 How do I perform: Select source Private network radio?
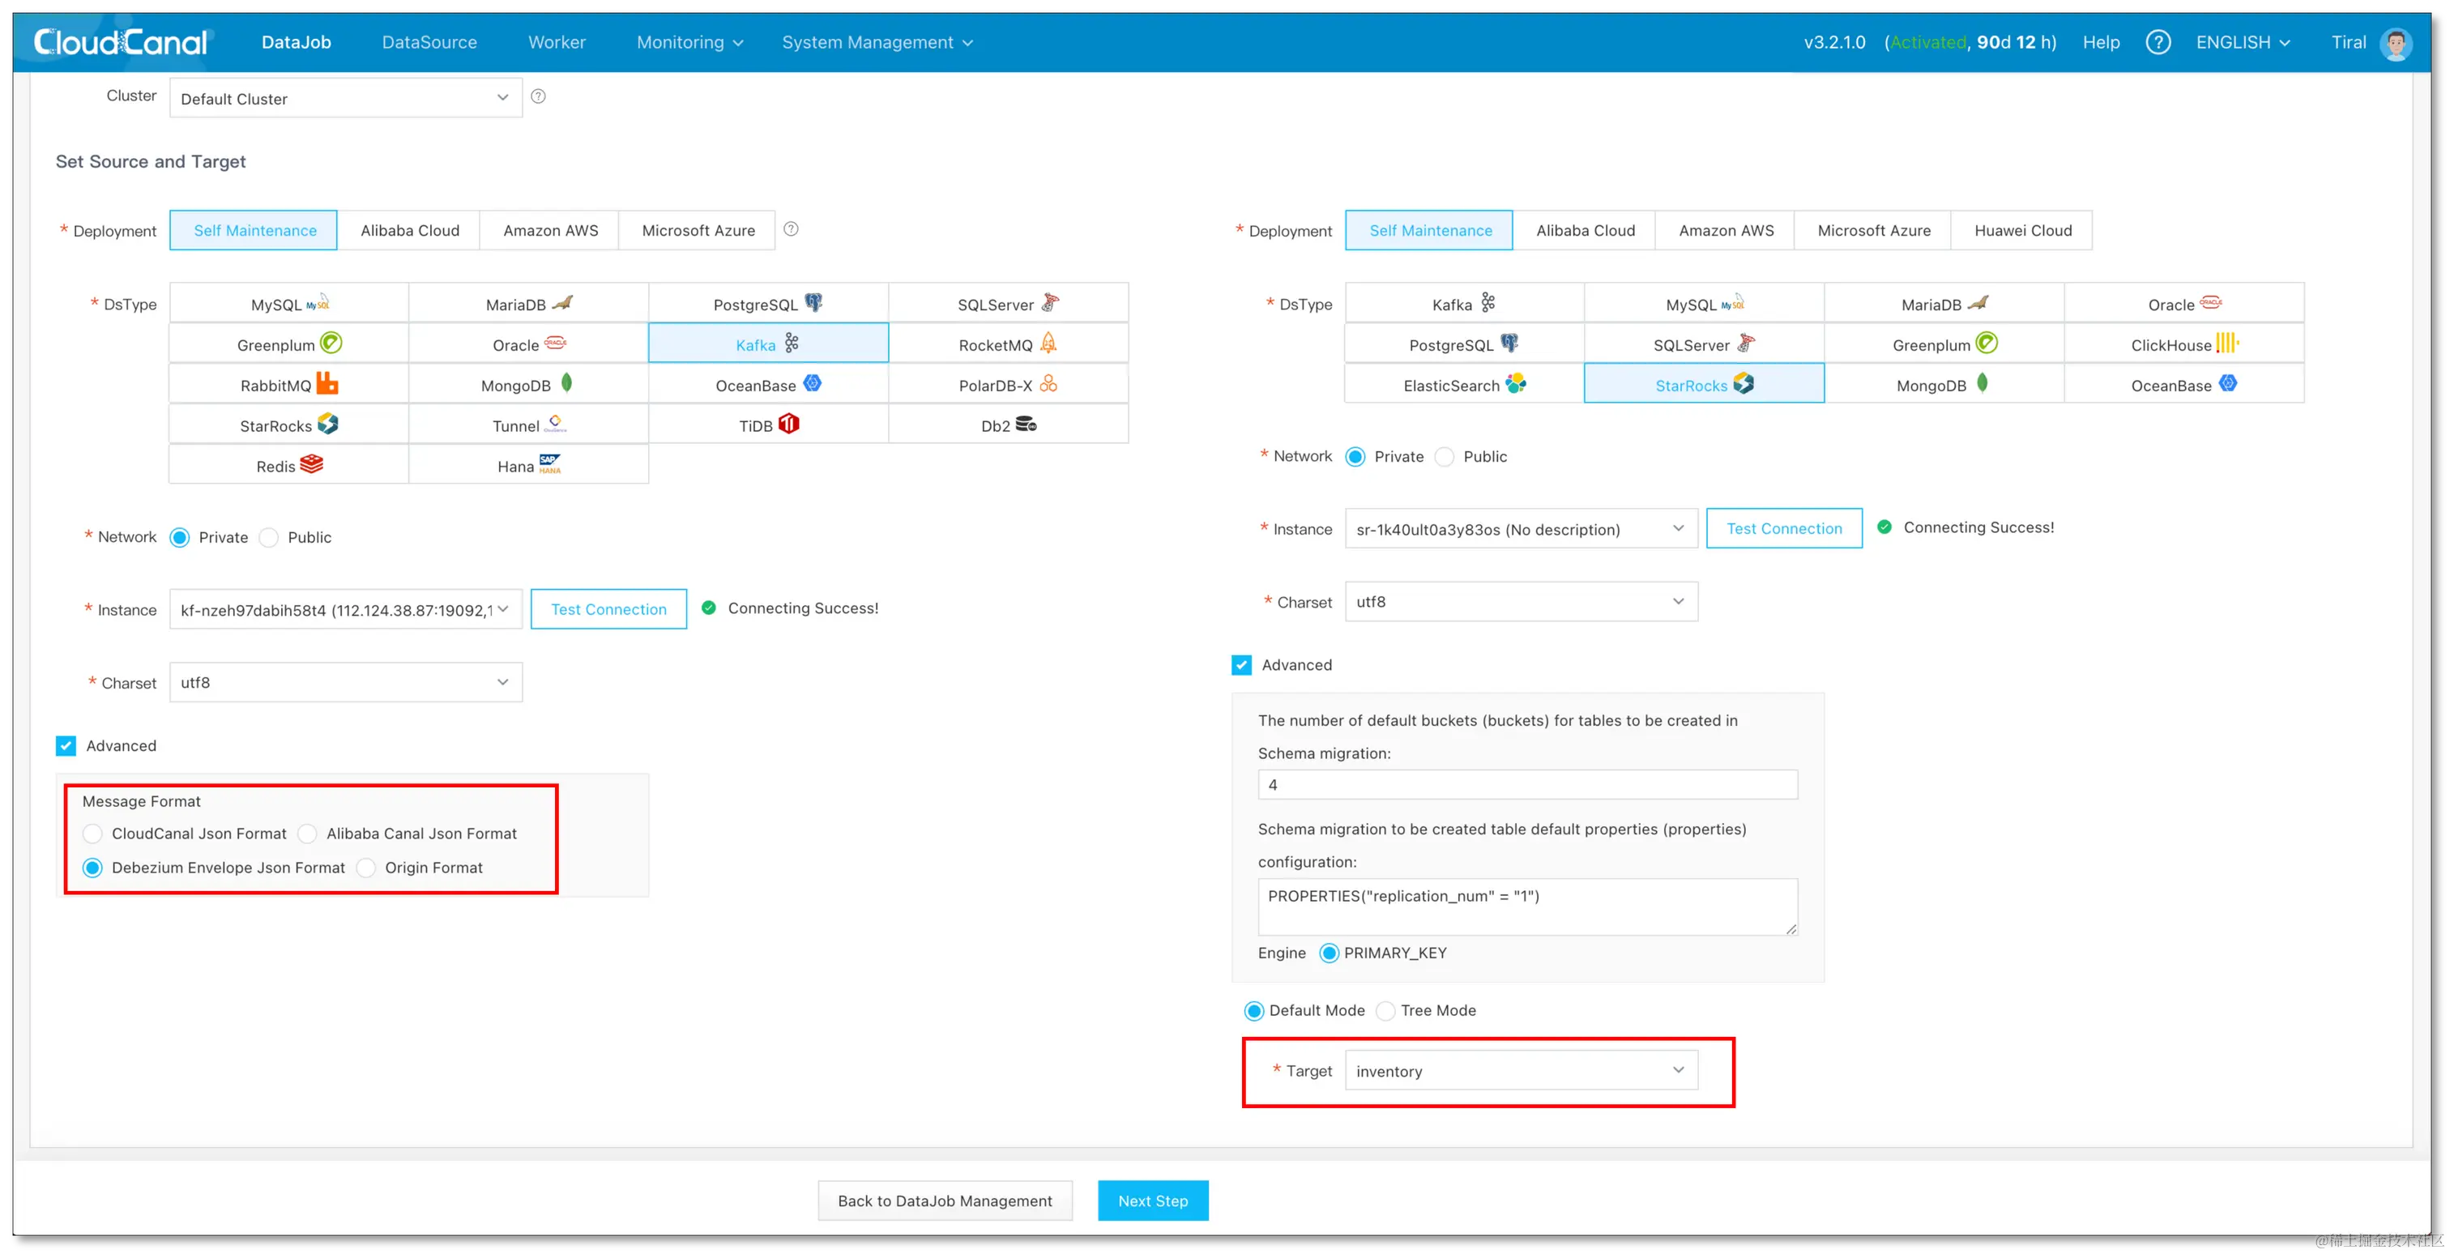(x=180, y=537)
